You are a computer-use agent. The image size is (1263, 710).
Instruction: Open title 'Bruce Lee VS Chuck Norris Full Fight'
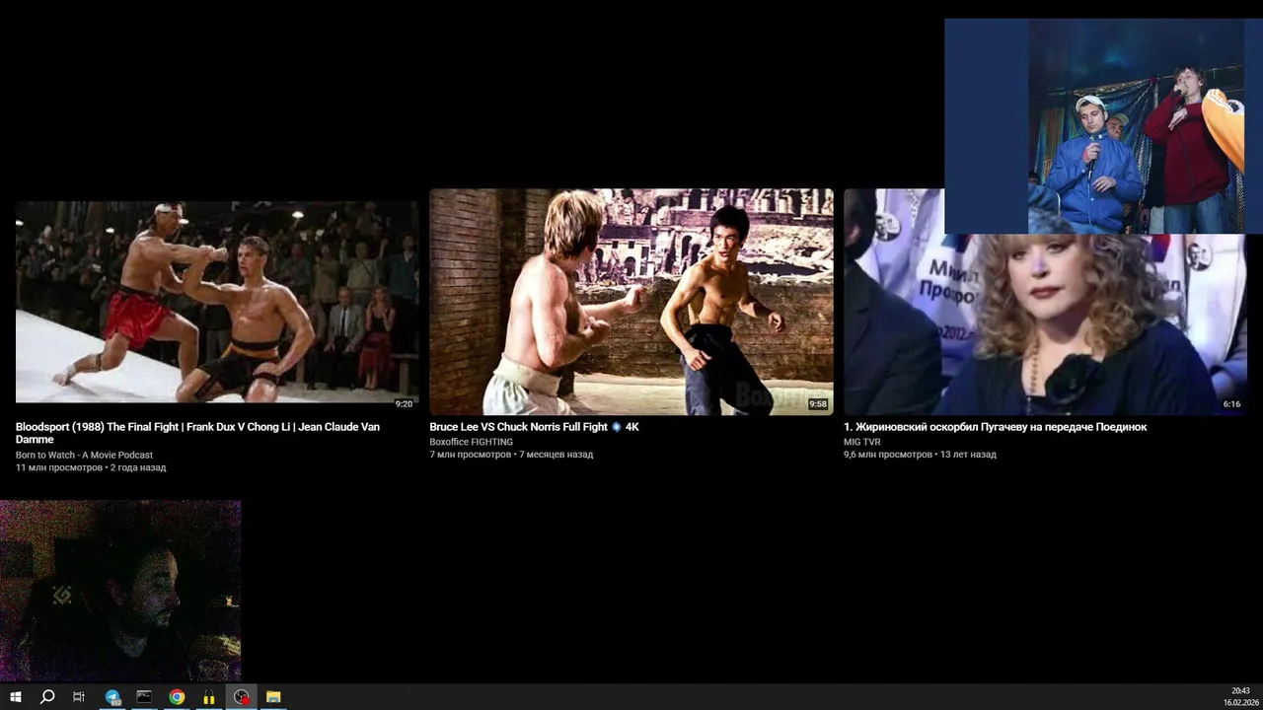[x=534, y=427]
